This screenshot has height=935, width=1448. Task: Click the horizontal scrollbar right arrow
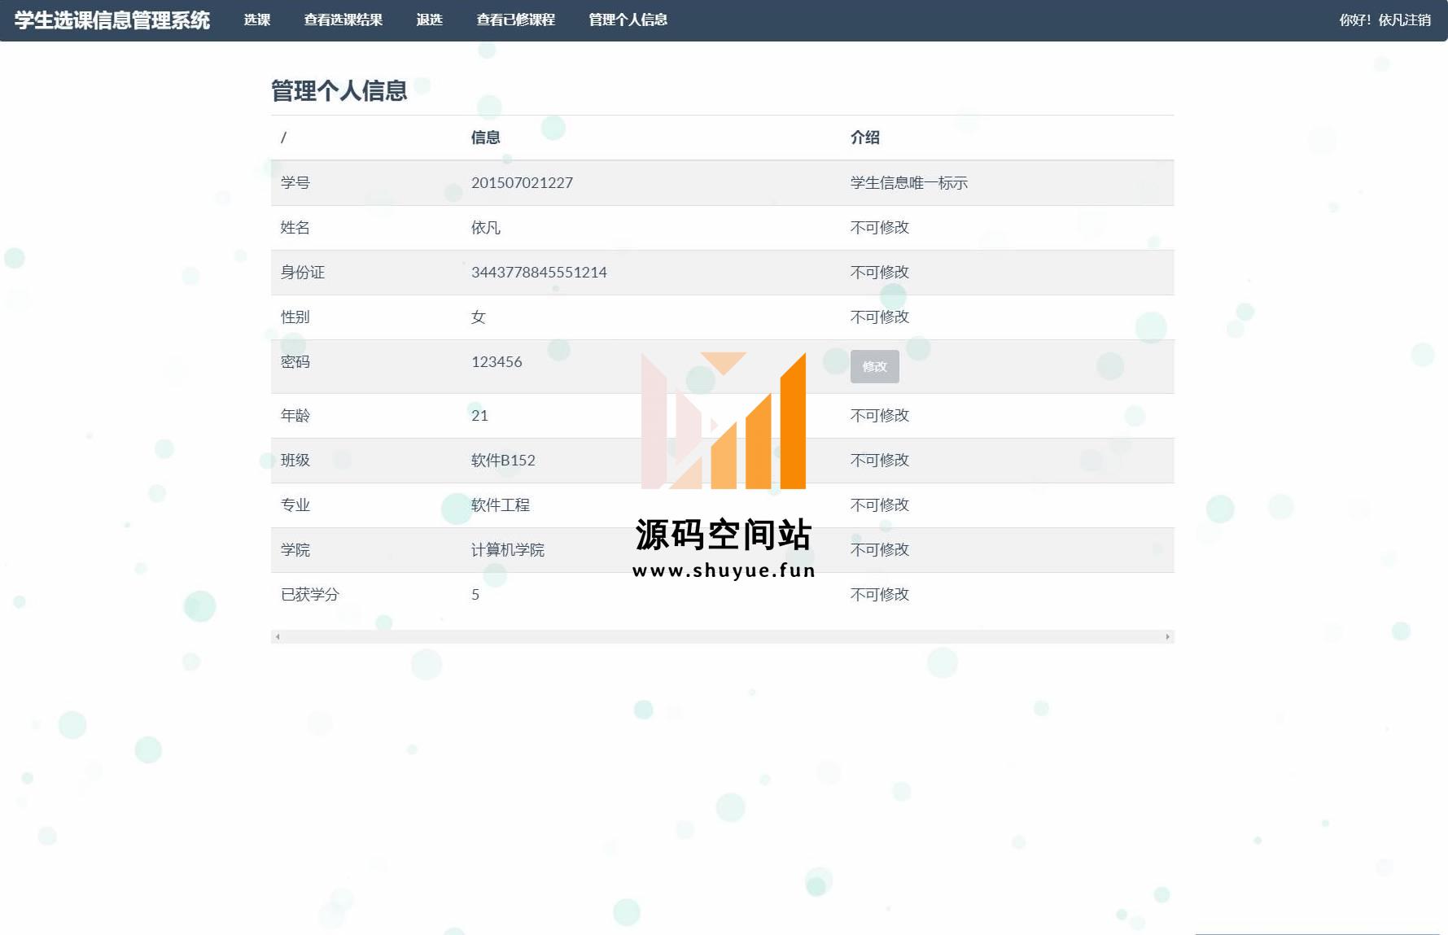(1167, 636)
